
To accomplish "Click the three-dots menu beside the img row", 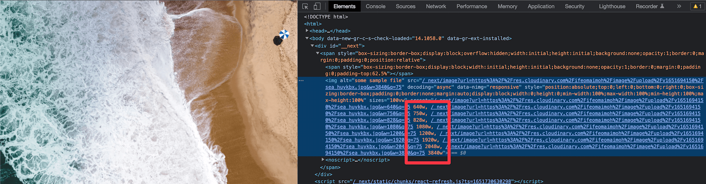I will click(x=301, y=80).
